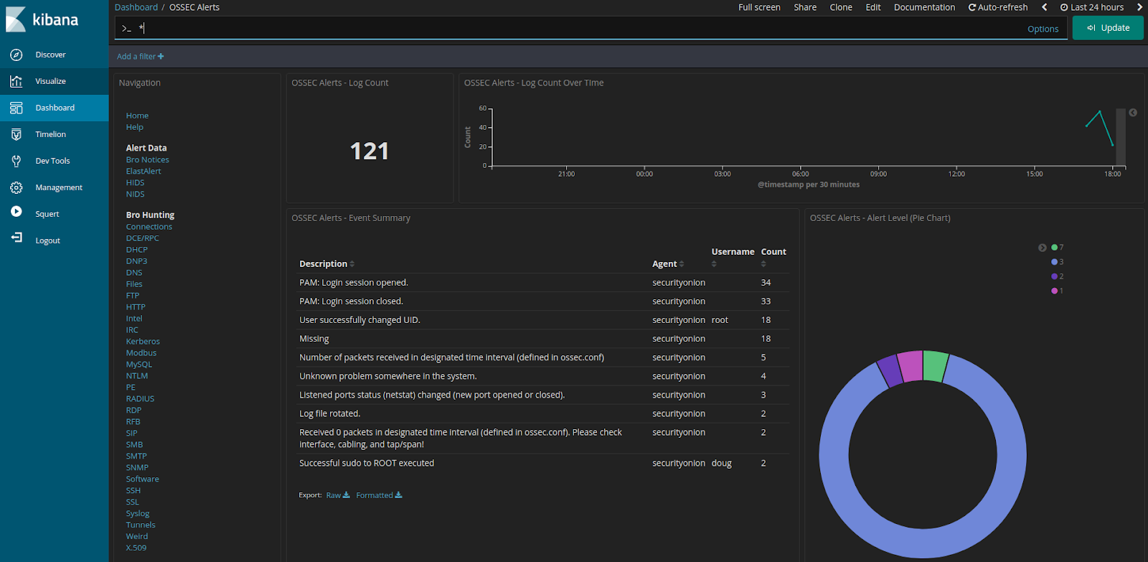Open Help navigation link
Image resolution: width=1148 pixels, height=562 pixels.
135,127
